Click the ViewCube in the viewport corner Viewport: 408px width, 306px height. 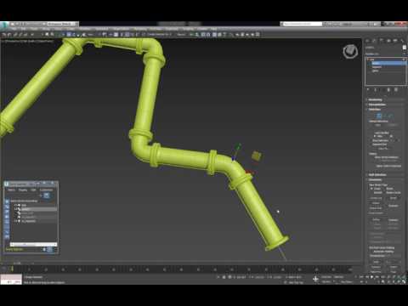coord(350,51)
